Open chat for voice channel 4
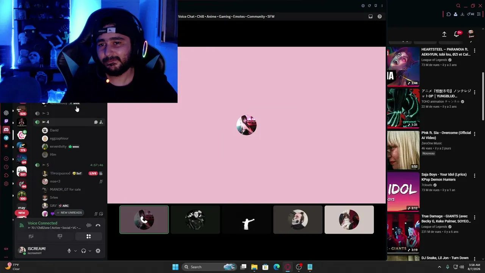Image resolution: width=485 pixels, height=273 pixels. 96,122
